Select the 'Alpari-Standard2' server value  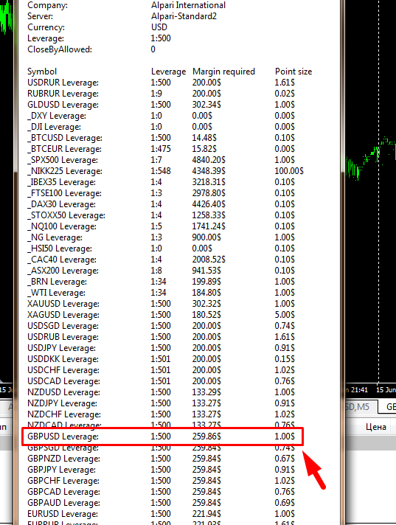point(184,16)
